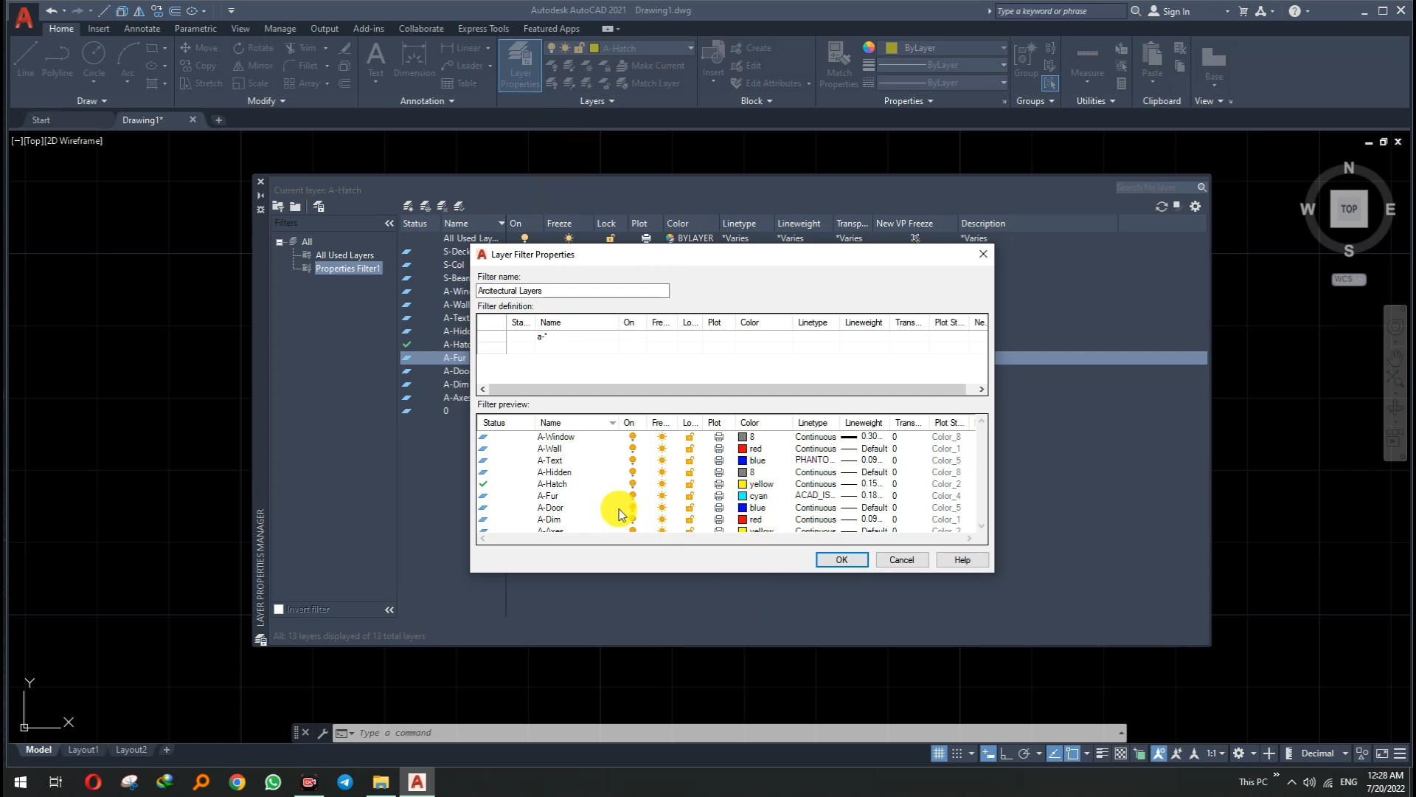
Task: Click red color swatch of A-Wall
Action: [x=743, y=449]
